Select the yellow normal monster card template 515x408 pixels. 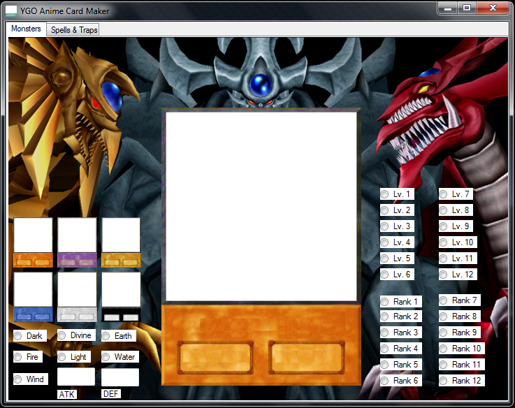click(x=121, y=242)
